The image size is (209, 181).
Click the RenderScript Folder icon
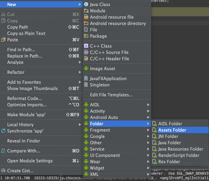[x=155, y=155]
